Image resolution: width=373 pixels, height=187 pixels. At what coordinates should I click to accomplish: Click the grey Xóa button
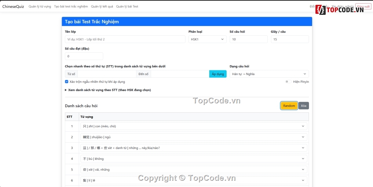pos(304,106)
